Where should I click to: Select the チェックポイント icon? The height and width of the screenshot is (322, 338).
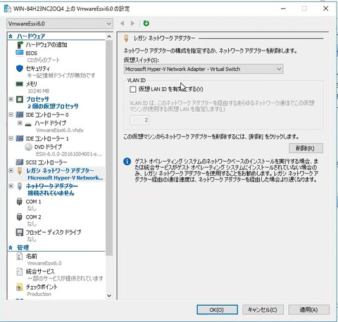(x=20, y=287)
